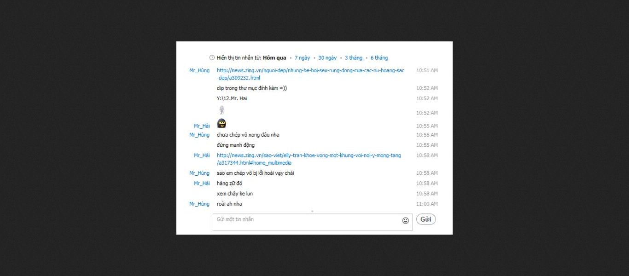The height and width of the screenshot is (276, 629).
Task: Click Mr_Hải name beside the ninja emoticon
Action: tap(202, 126)
